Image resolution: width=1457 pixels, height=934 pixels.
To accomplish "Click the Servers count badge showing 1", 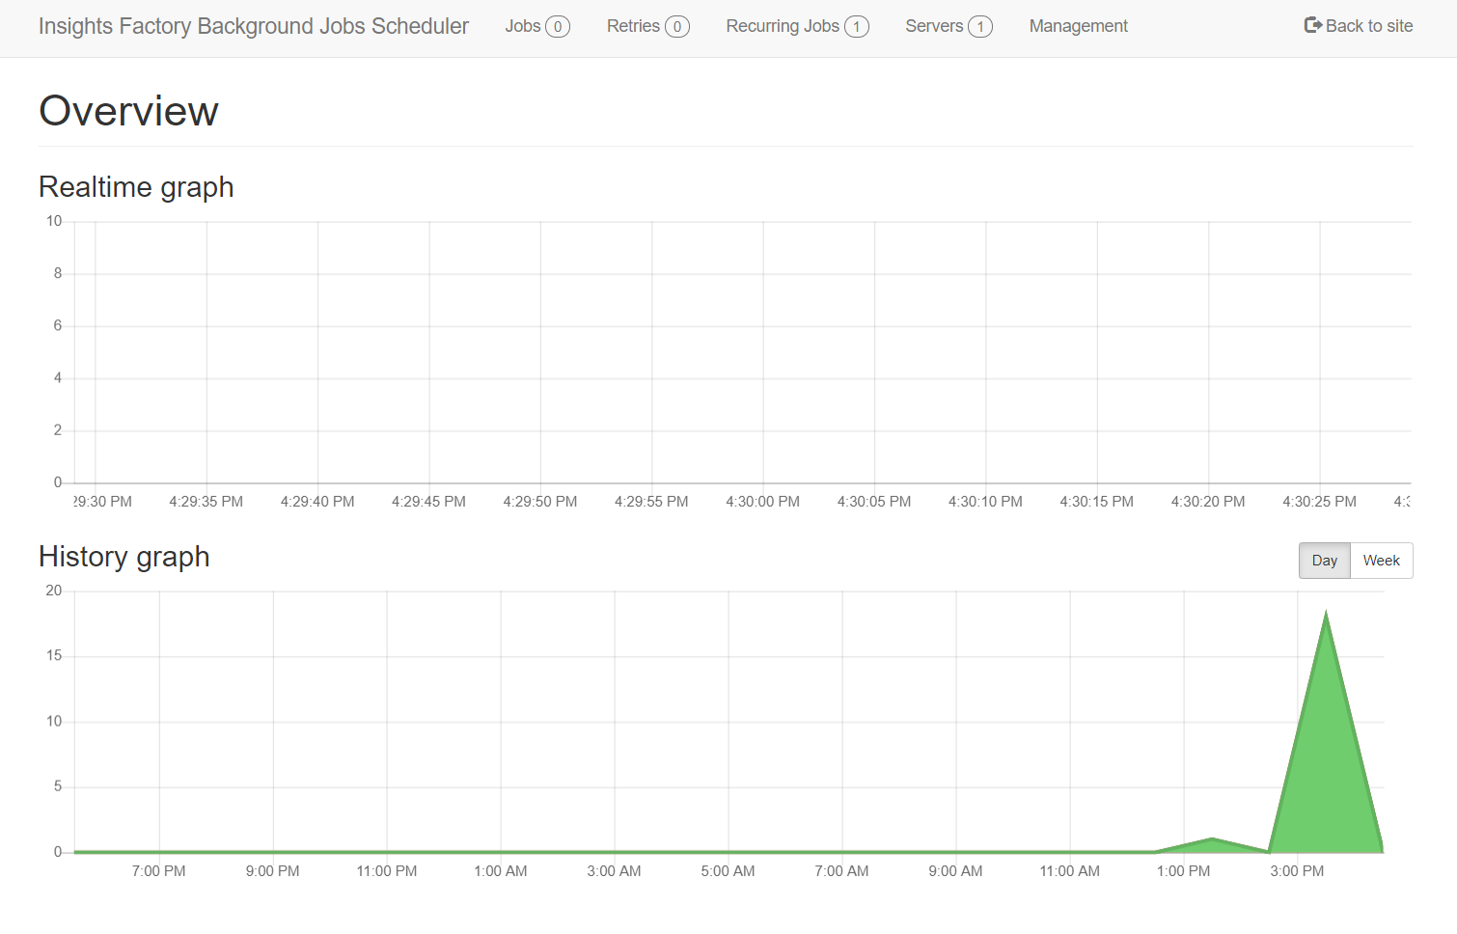I will [x=980, y=27].
